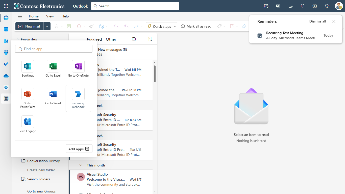Open the Conversation History folder
Viewport: 345px width, 194px height.
click(x=43, y=161)
